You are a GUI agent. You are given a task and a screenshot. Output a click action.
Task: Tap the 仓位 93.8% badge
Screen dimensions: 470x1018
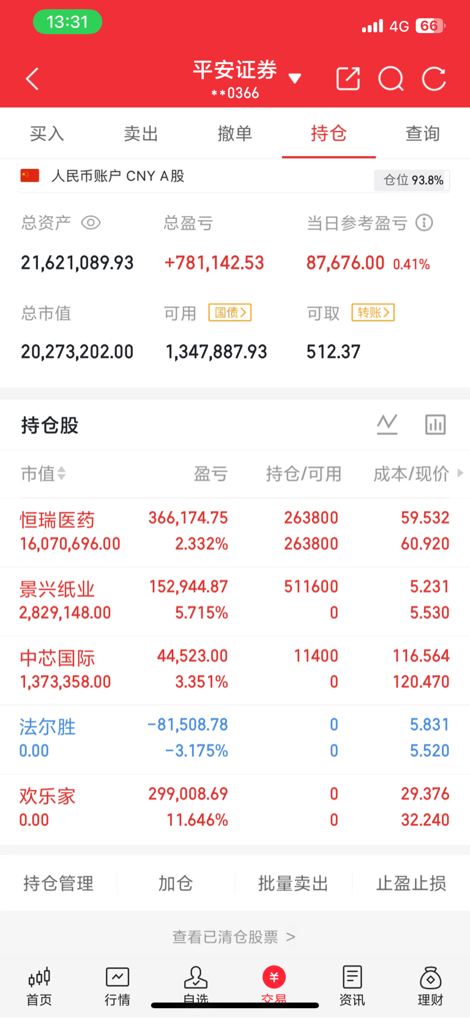coord(412,181)
